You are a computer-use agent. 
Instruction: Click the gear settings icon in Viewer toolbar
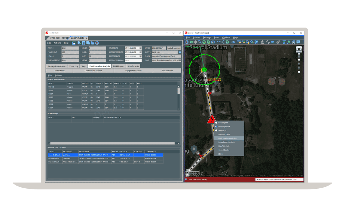[x=278, y=42]
